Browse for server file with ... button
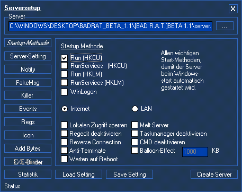This screenshot has height=192, width=242. (x=225, y=26)
